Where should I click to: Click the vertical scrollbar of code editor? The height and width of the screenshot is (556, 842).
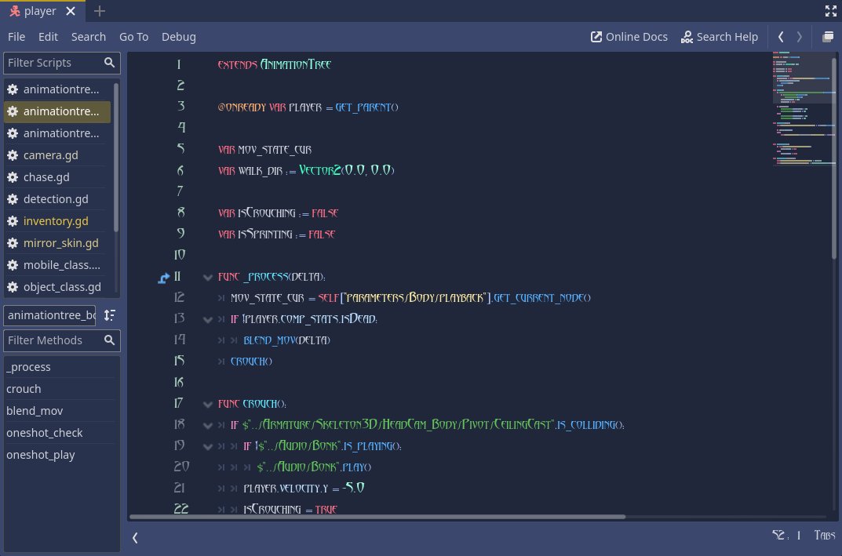[834, 161]
